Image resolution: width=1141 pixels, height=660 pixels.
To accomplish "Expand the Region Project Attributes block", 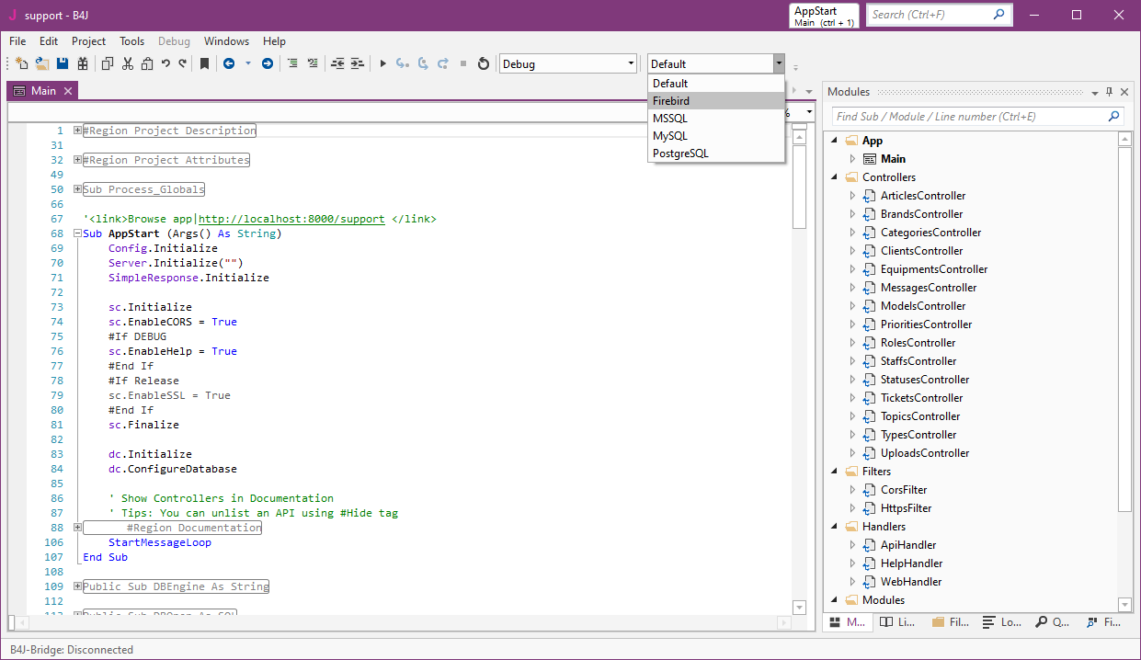I will click(x=77, y=160).
